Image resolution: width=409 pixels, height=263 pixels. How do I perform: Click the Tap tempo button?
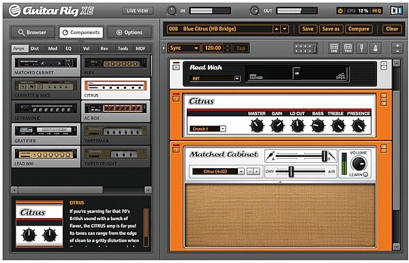click(x=241, y=48)
